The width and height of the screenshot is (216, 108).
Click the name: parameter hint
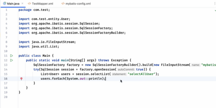pyautogui.click(x=196, y=65)
